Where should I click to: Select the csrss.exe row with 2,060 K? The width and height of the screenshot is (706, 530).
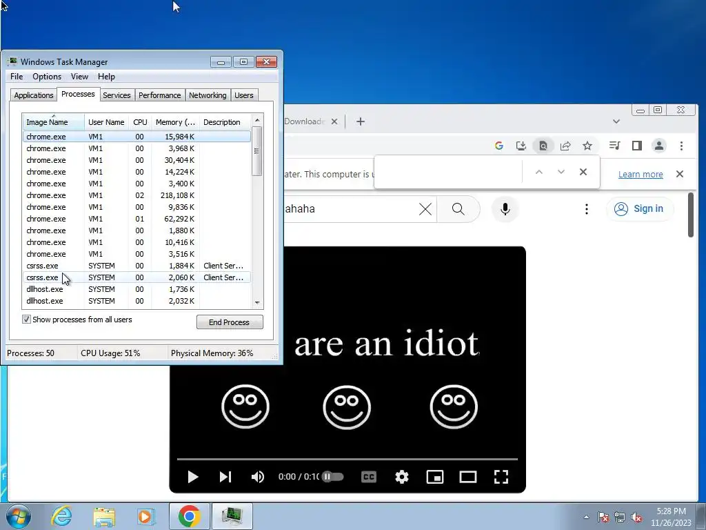coord(137,277)
